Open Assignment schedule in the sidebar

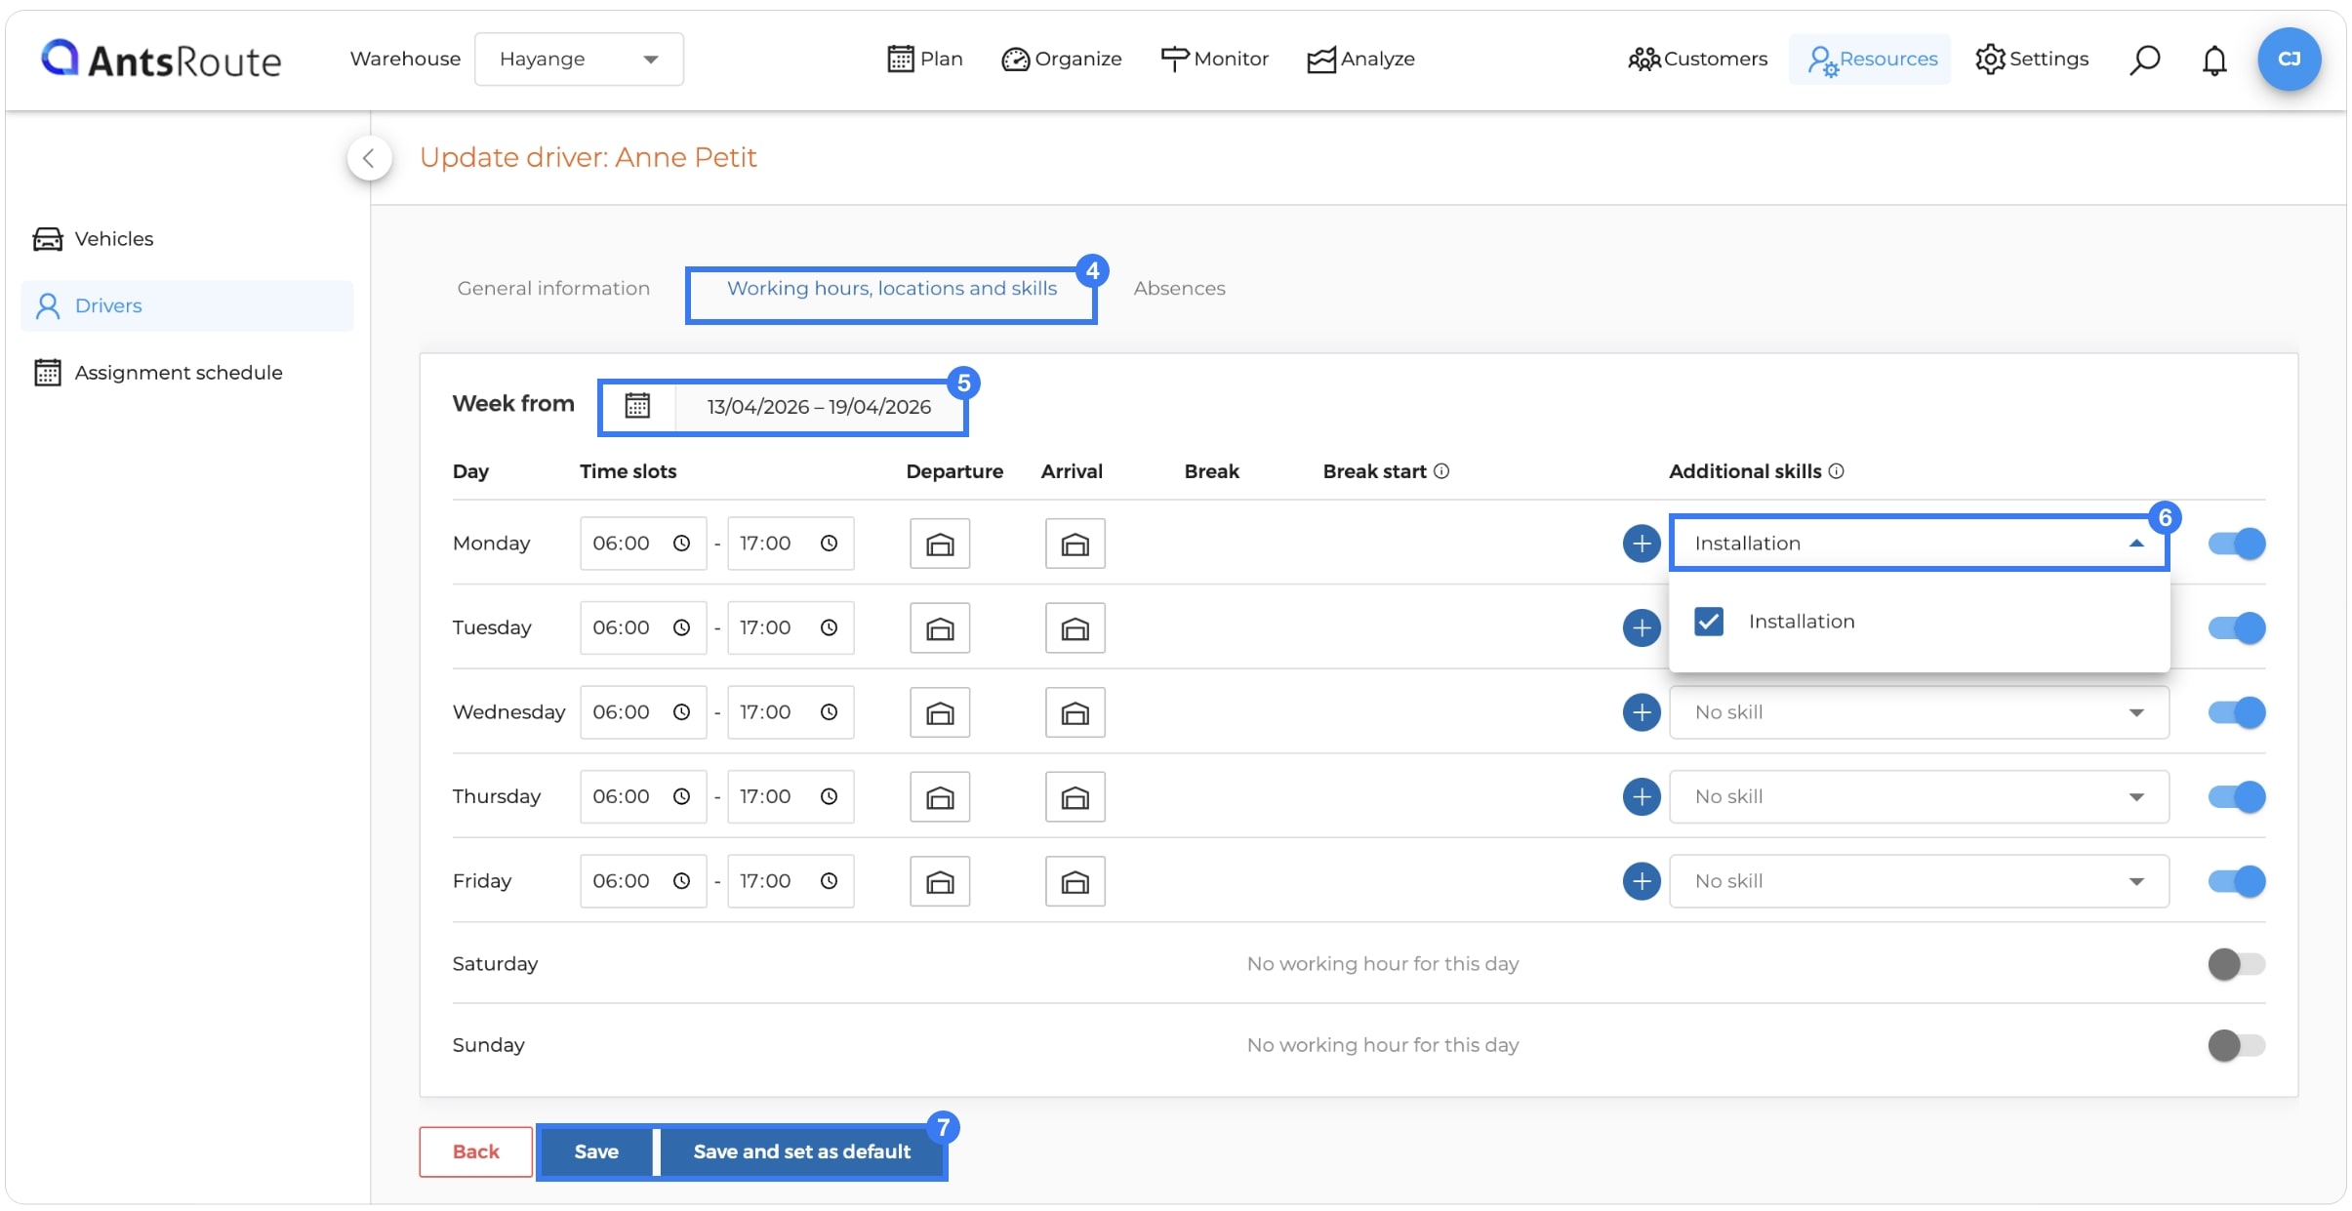[158, 373]
